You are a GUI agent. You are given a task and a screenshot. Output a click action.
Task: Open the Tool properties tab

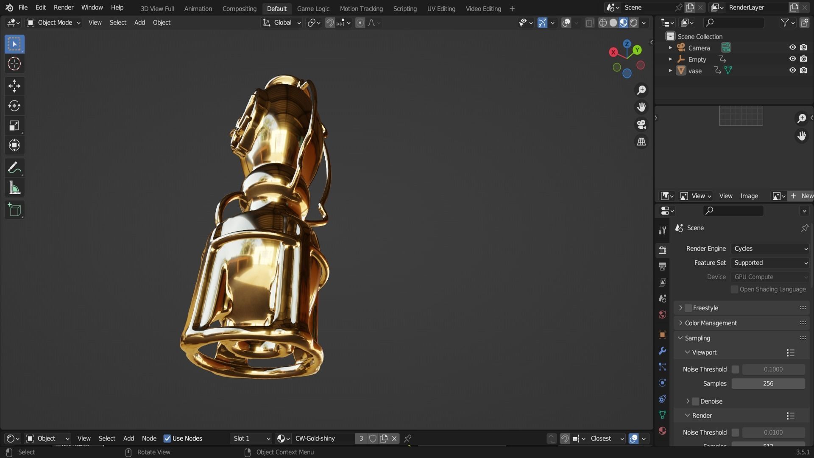click(x=662, y=230)
